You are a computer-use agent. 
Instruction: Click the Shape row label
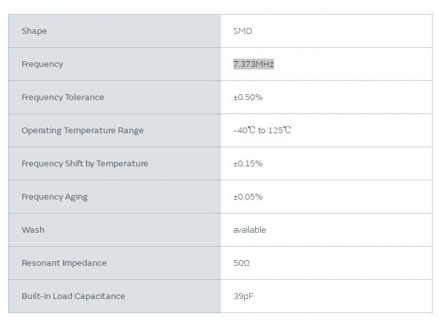point(34,31)
